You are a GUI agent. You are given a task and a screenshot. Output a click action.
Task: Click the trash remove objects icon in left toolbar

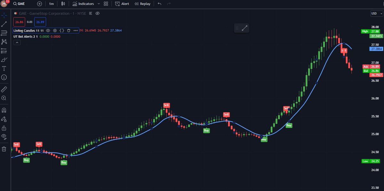tap(4, 149)
